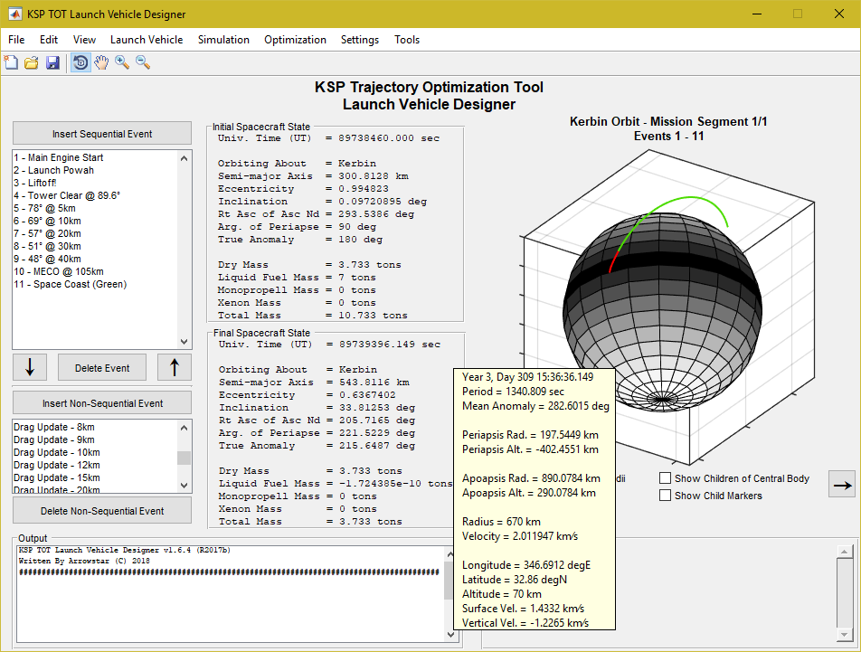Viewport: 861px width, 652px height.
Task: Select the Zoom In magnifier tool
Action: click(x=122, y=62)
